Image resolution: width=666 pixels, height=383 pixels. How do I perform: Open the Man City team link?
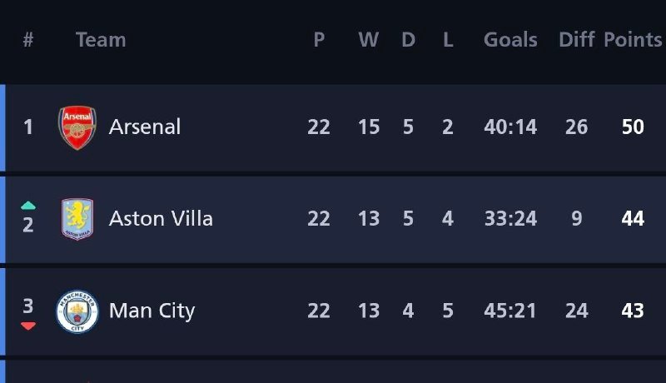[x=152, y=311]
